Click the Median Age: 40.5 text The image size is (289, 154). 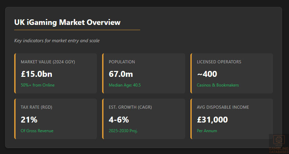[125, 85]
